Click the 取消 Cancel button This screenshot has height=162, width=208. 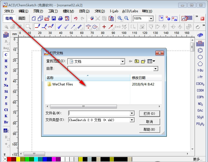coord(150,122)
